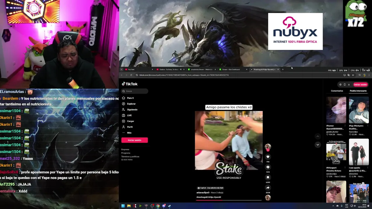This screenshot has width=372, height=209.
Task: Open a new browser tab with plus
Action: pyautogui.click(x=282, y=69)
